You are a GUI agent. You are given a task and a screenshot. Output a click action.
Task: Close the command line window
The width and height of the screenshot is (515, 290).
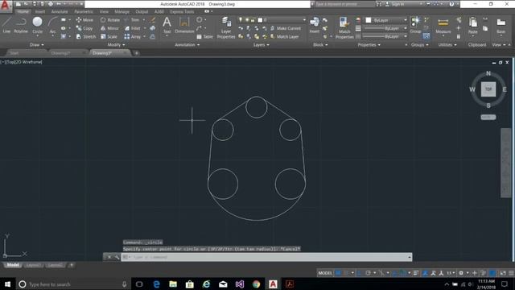(x=109, y=257)
